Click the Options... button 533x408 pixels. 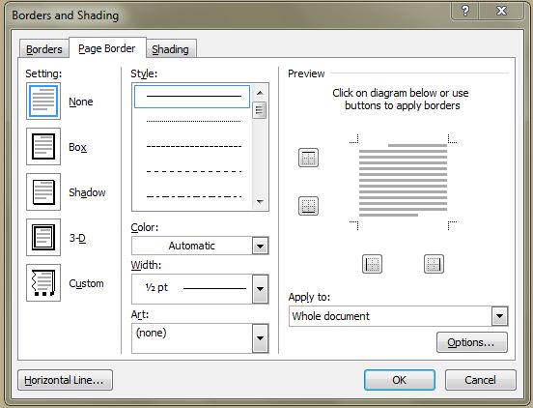tap(472, 342)
